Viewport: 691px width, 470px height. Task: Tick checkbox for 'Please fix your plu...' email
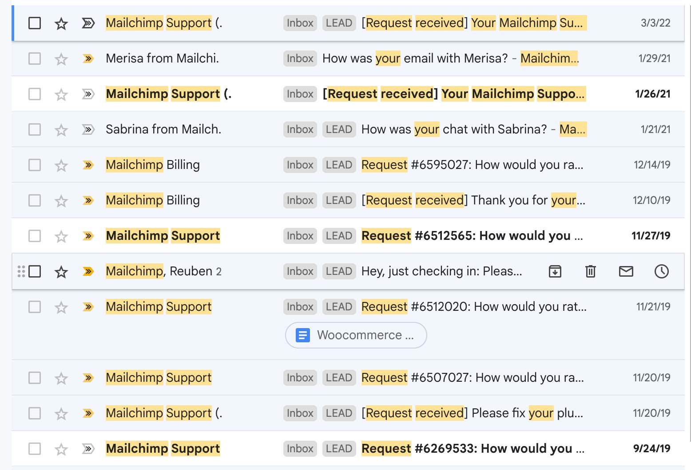tap(35, 413)
